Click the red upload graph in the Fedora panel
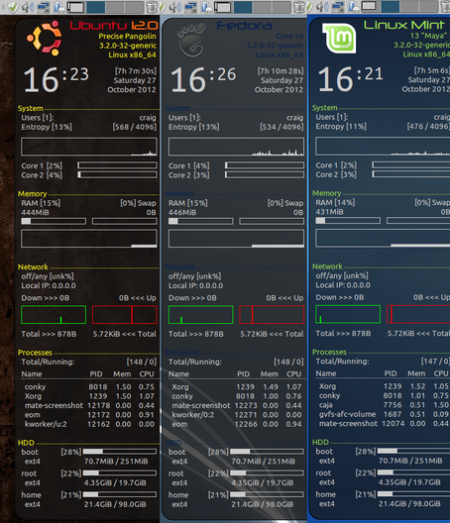 click(x=272, y=315)
